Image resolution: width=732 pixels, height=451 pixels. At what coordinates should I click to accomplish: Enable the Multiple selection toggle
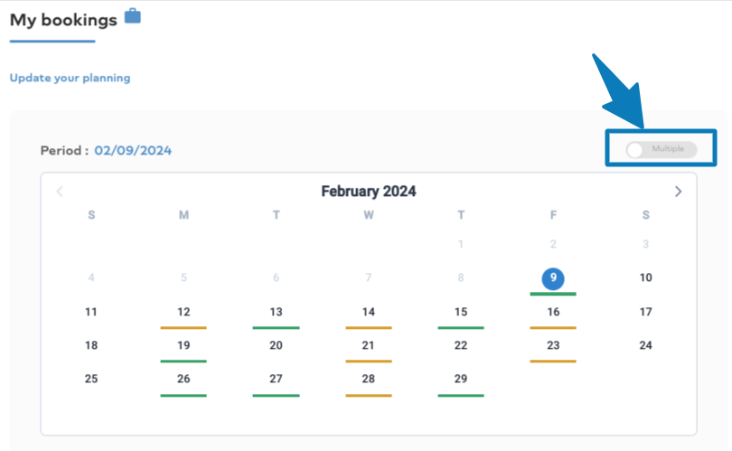(x=661, y=149)
